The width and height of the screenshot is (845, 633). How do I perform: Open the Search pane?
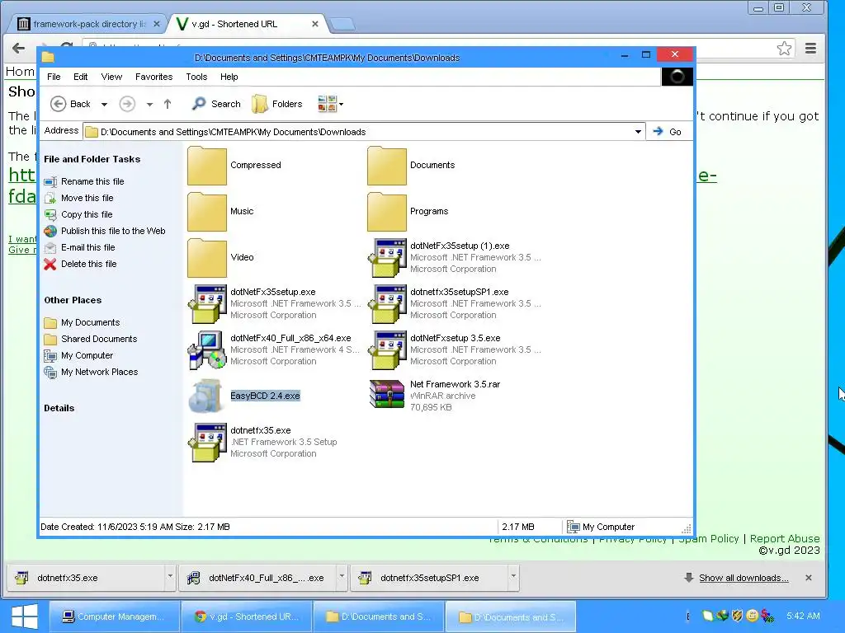click(216, 104)
